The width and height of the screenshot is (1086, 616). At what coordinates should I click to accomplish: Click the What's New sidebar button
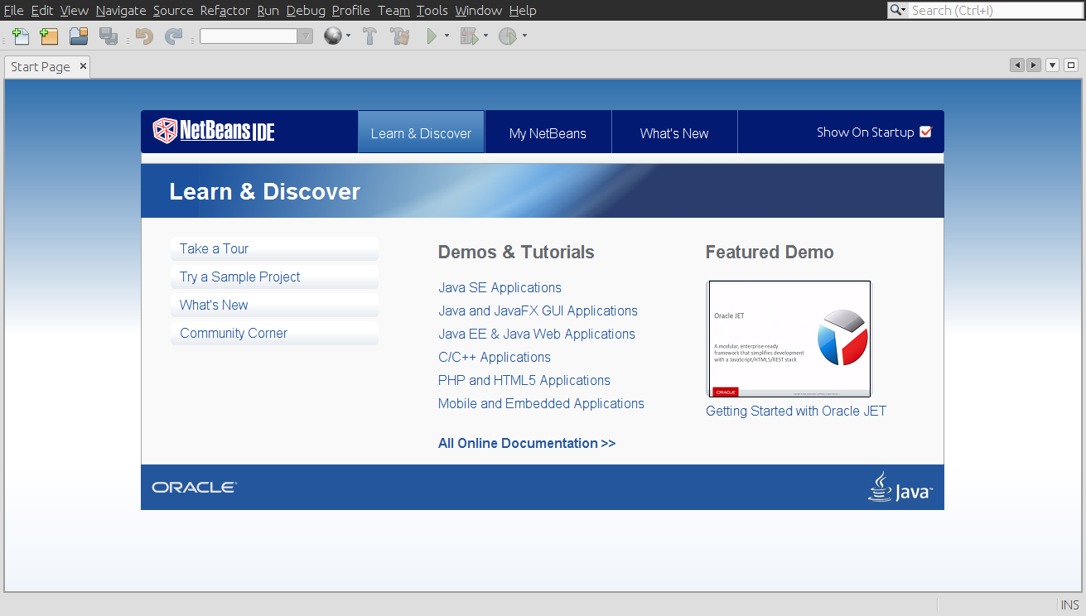(274, 305)
